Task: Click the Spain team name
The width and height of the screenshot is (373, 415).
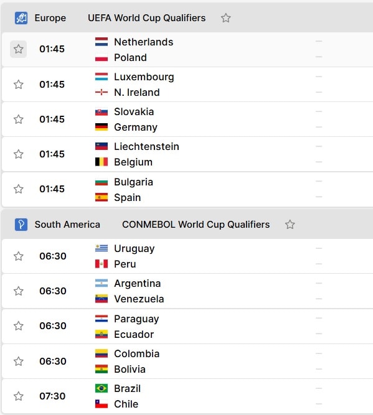Action: (128, 198)
